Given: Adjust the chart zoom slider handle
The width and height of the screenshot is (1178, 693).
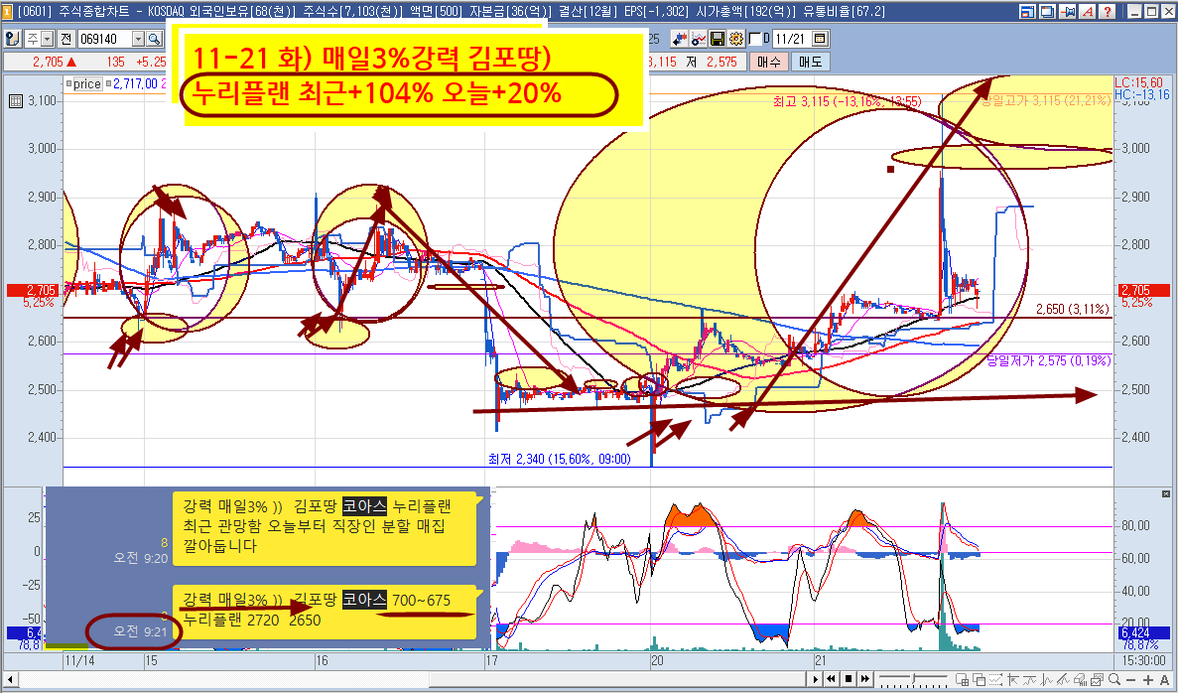Looking at the screenshot, I should click(914, 679).
